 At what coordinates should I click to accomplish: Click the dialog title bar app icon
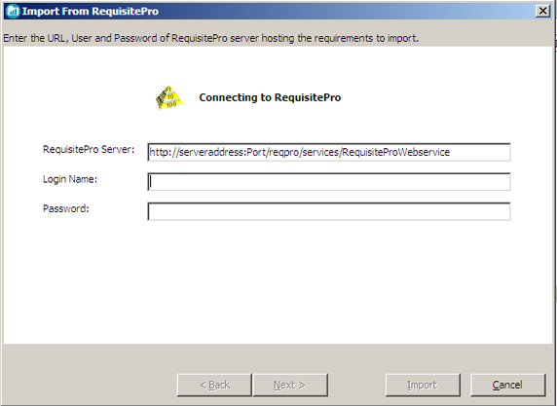click(x=13, y=11)
